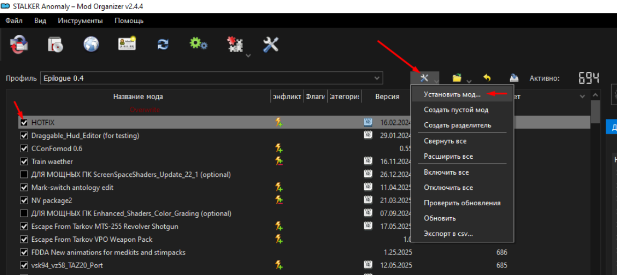This screenshot has height=275, width=617.
Task: Enable ScreenSpaceShaders_Update_22_1 (optional) checkbox
Action: pos(24,174)
